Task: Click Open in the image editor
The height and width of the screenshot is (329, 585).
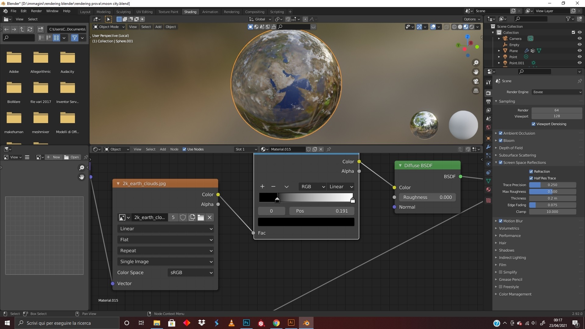Action: pyautogui.click(x=72, y=157)
